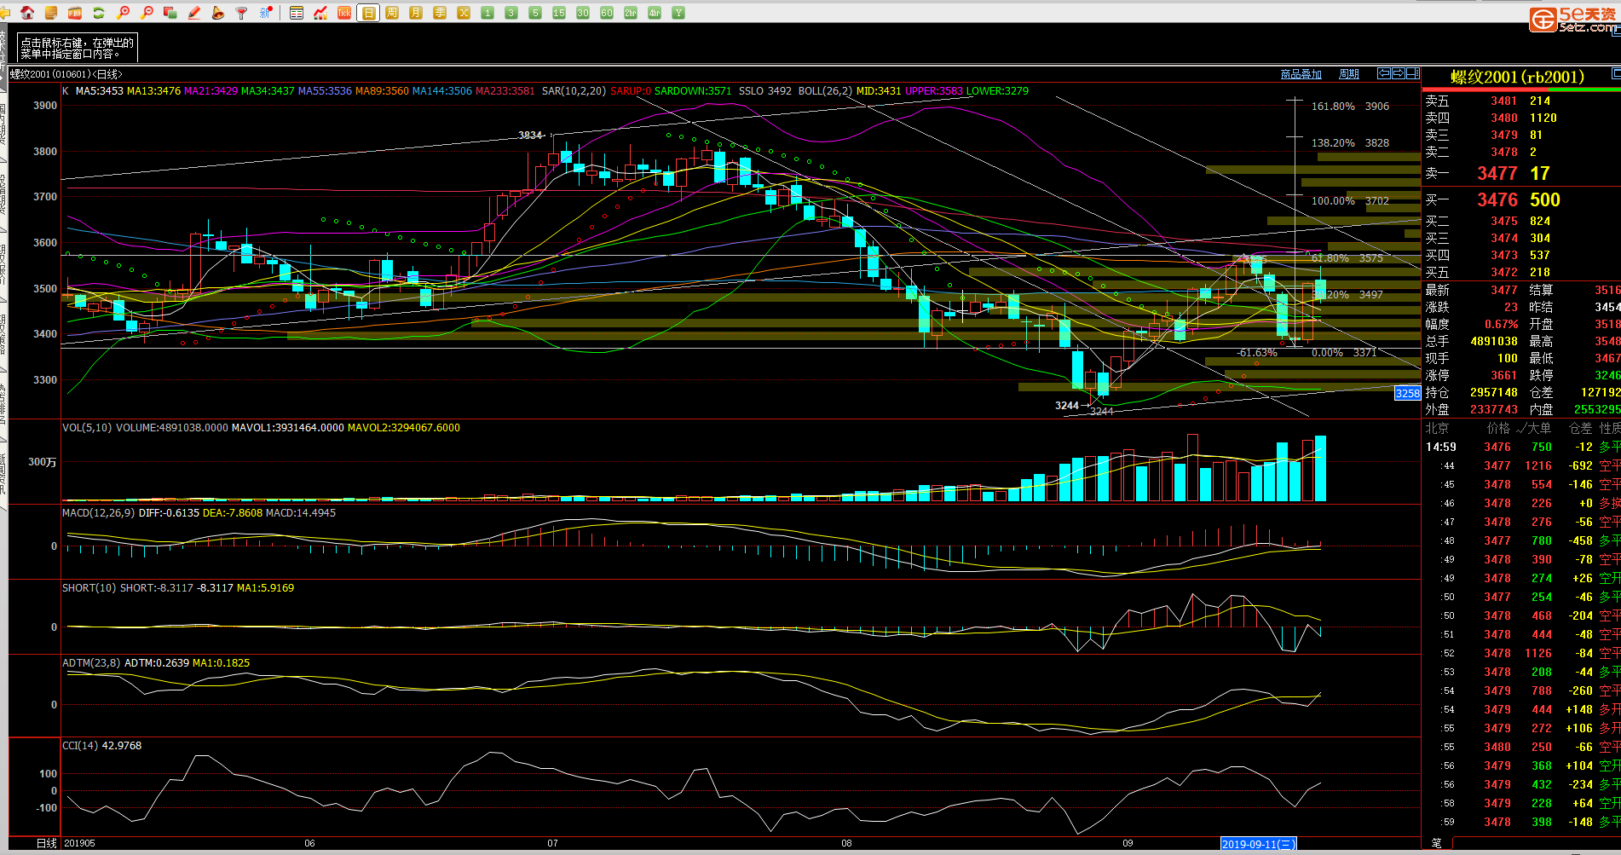
Task: Switch to Tick chart button
Action: (344, 13)
